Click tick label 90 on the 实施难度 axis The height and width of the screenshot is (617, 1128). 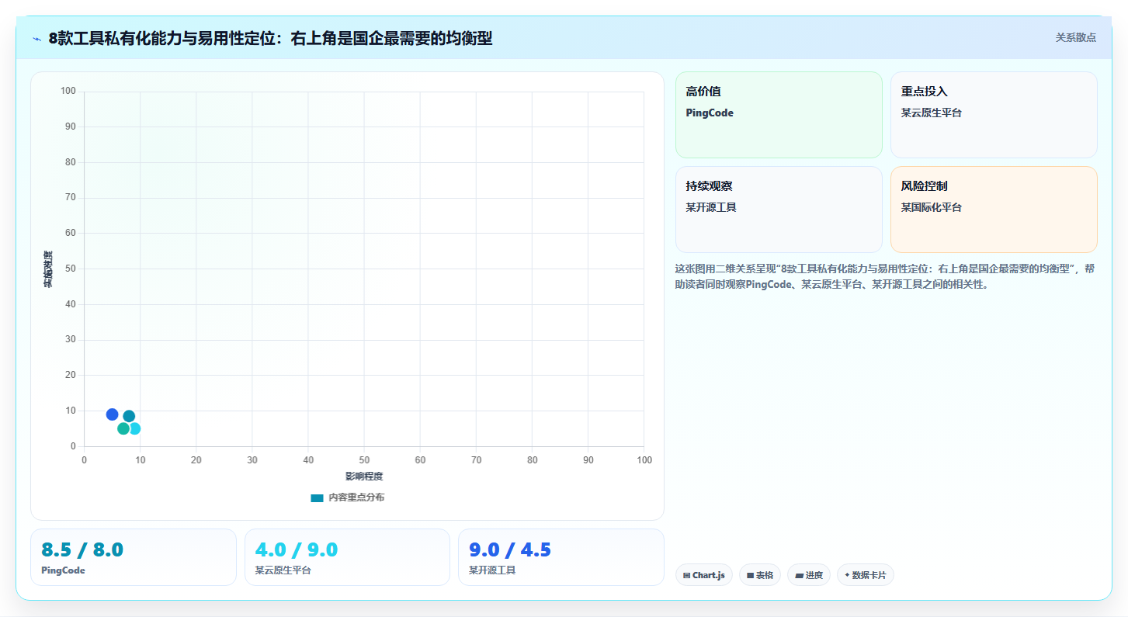pyautogui.click(x=71, y=127)
